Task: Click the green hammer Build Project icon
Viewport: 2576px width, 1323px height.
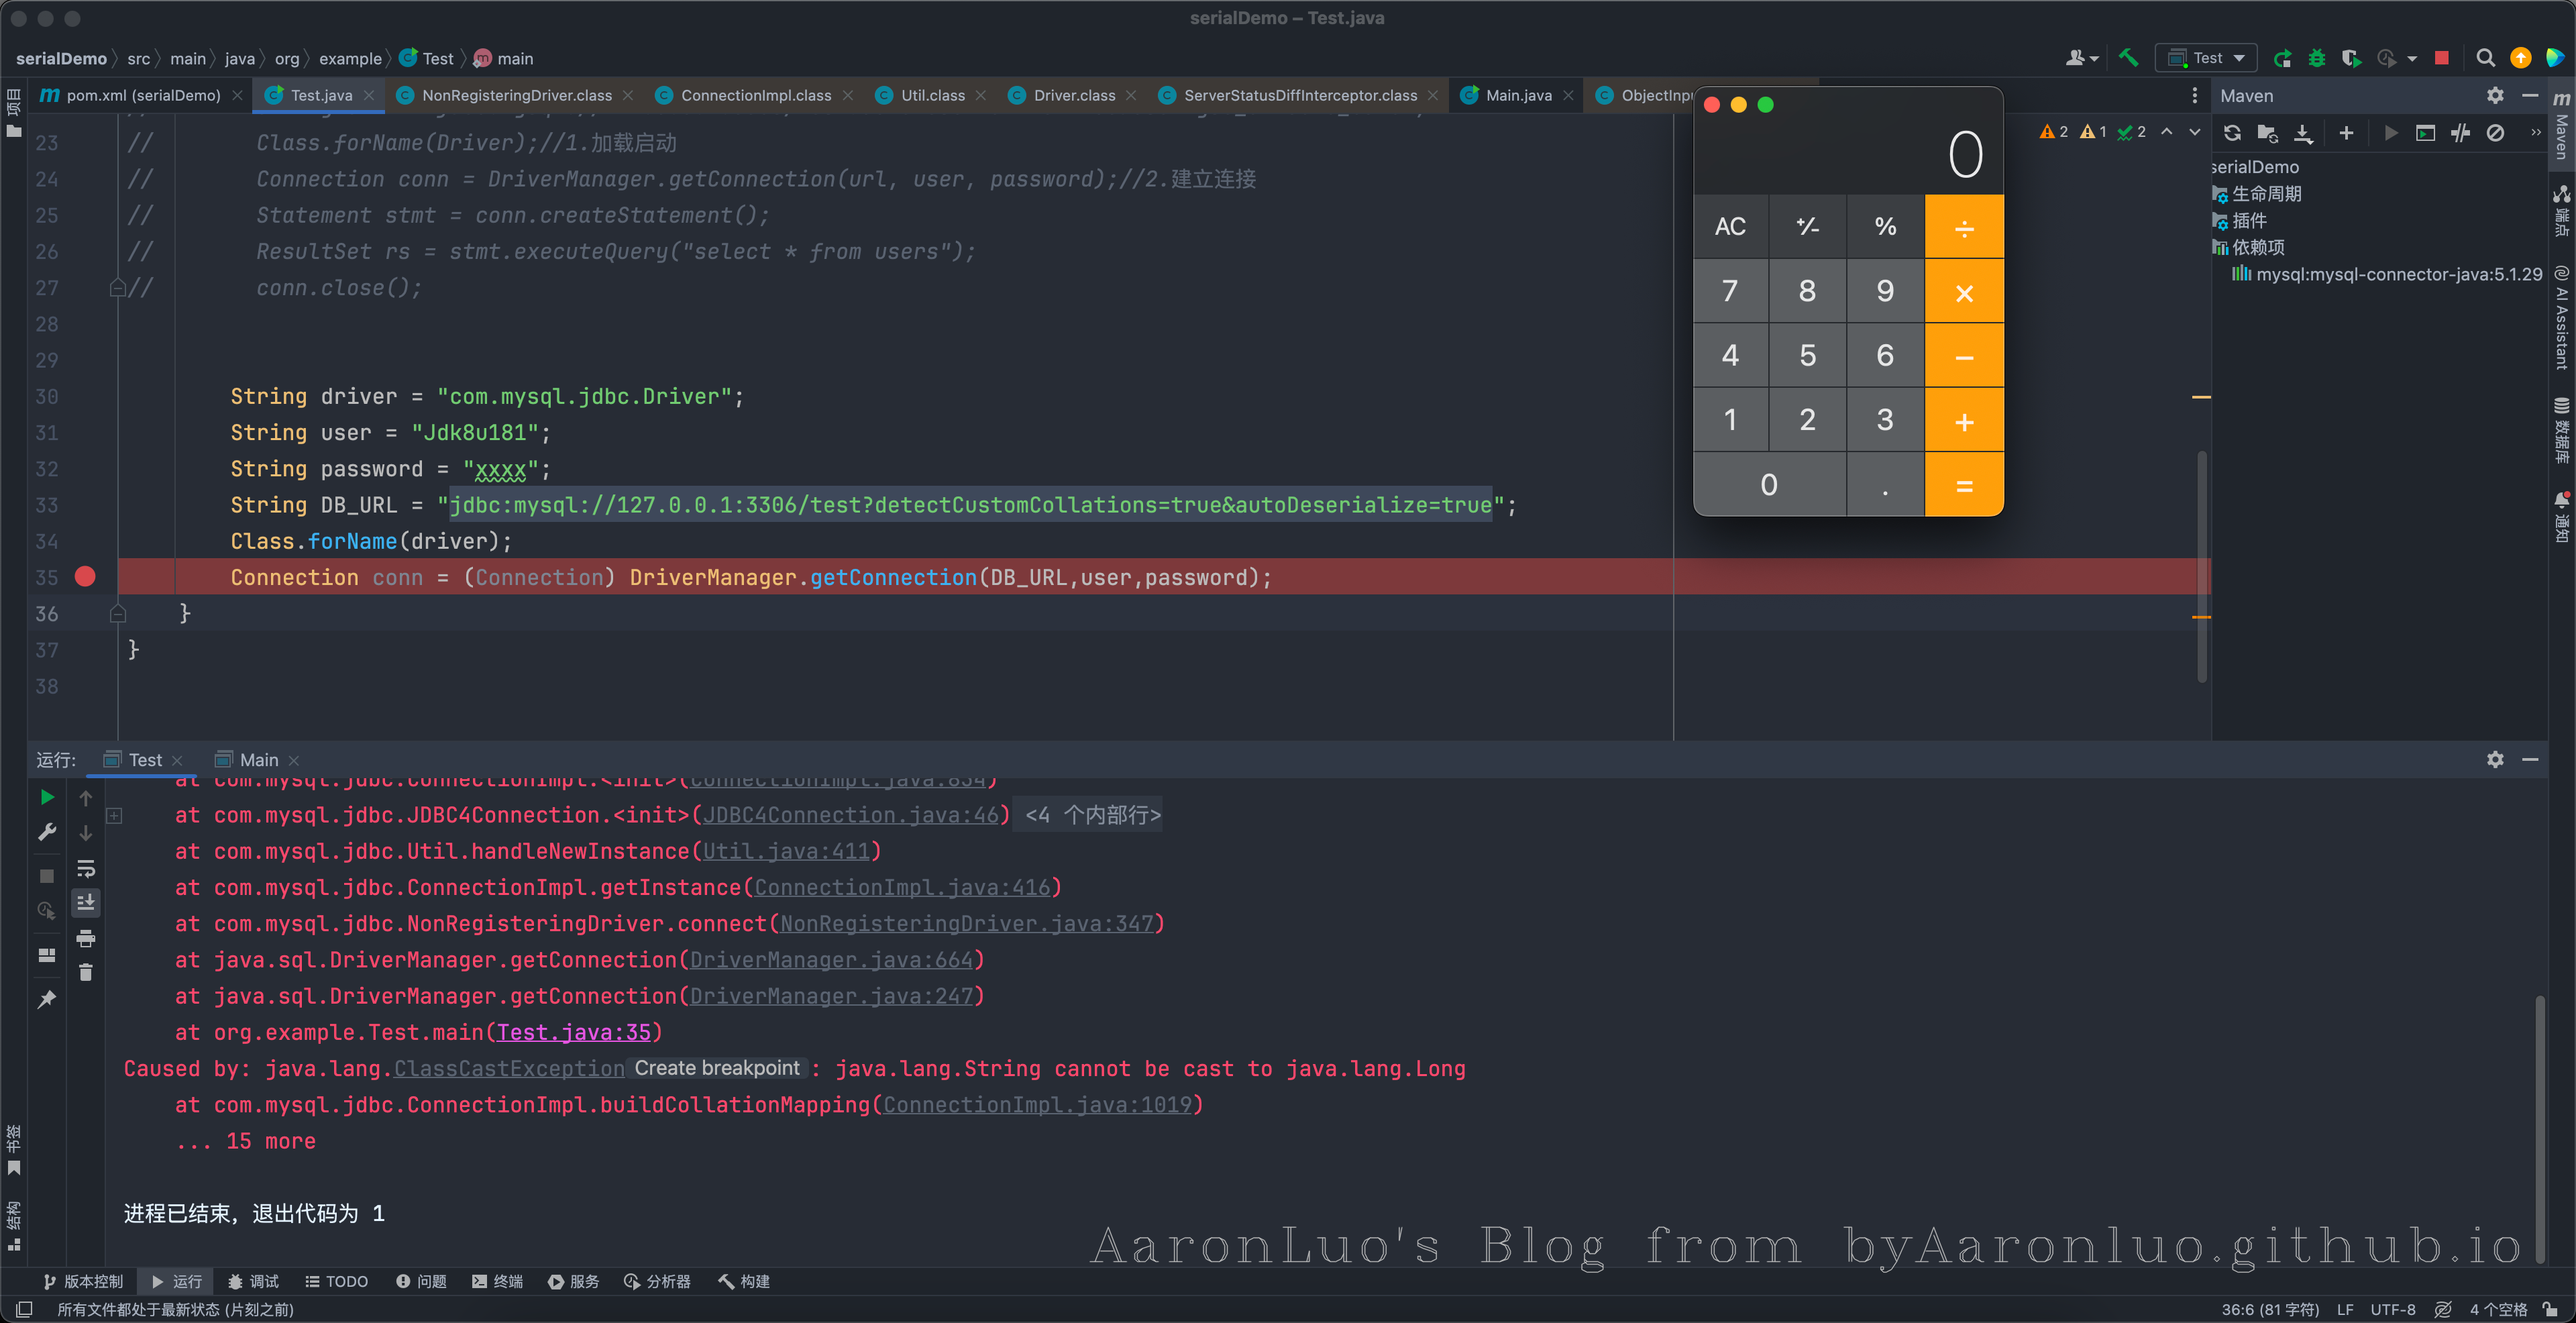Action: tap(2128, 58)
